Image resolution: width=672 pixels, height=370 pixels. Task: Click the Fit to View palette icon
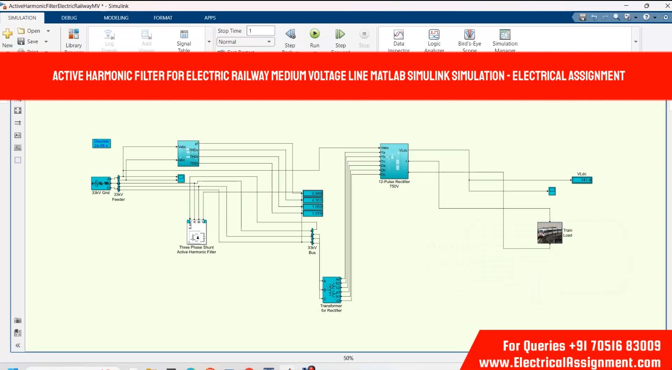pos(18,111)
